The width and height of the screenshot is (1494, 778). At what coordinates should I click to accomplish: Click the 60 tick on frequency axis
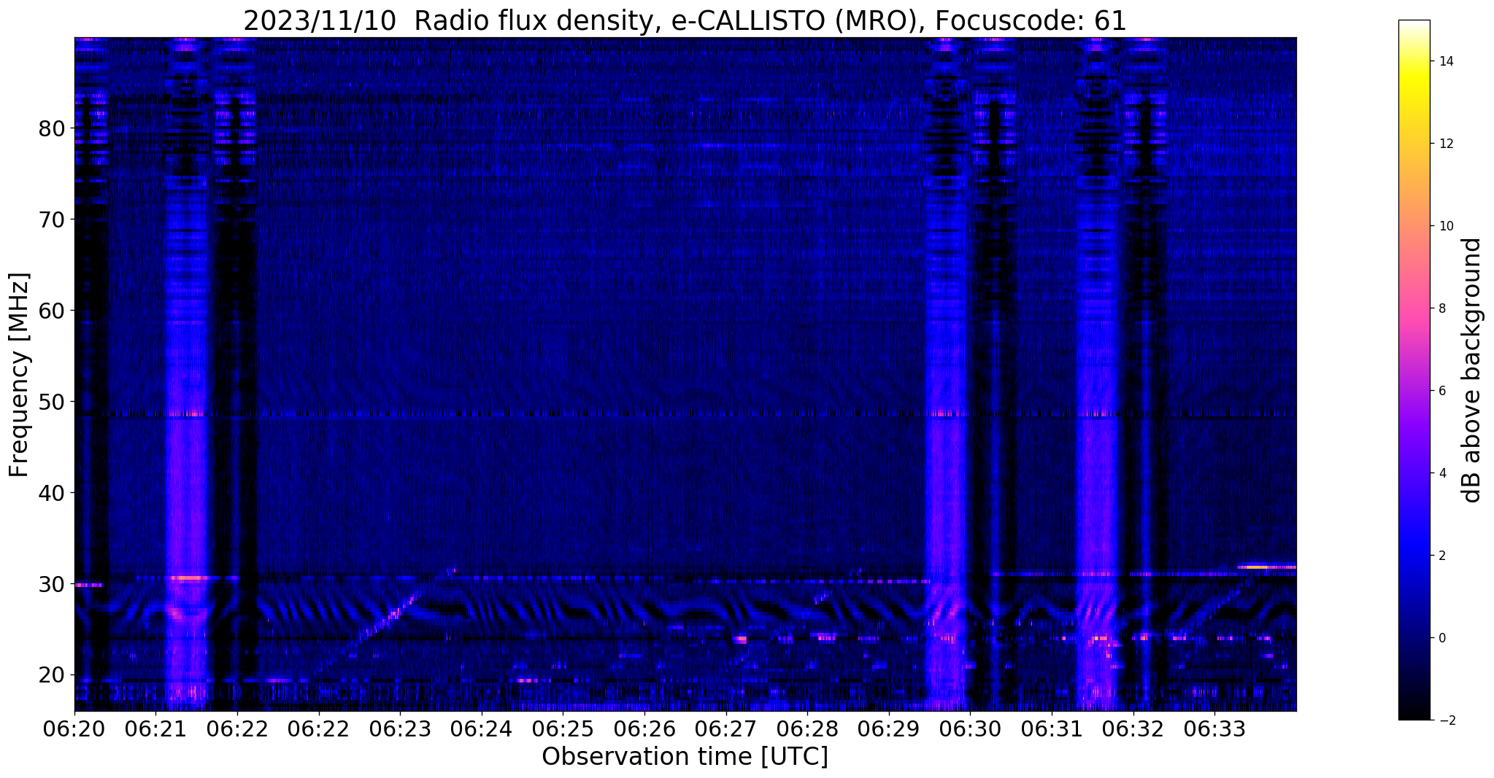[52, 311]
